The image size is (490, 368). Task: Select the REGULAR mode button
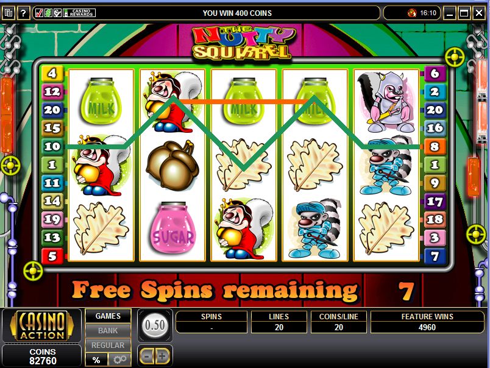click(108, 345)
